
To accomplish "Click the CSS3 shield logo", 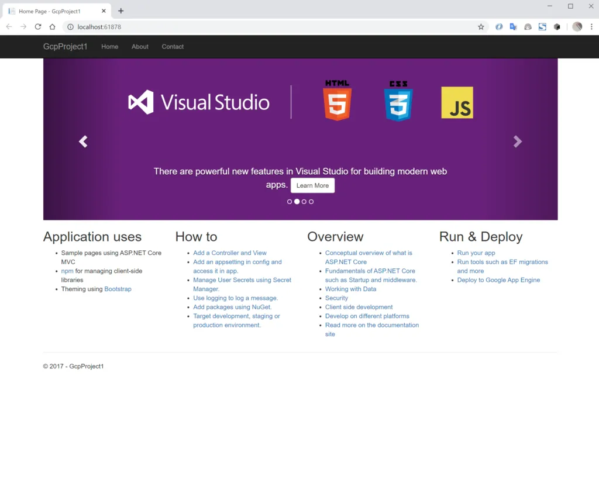I will click(x=398, y=101).
